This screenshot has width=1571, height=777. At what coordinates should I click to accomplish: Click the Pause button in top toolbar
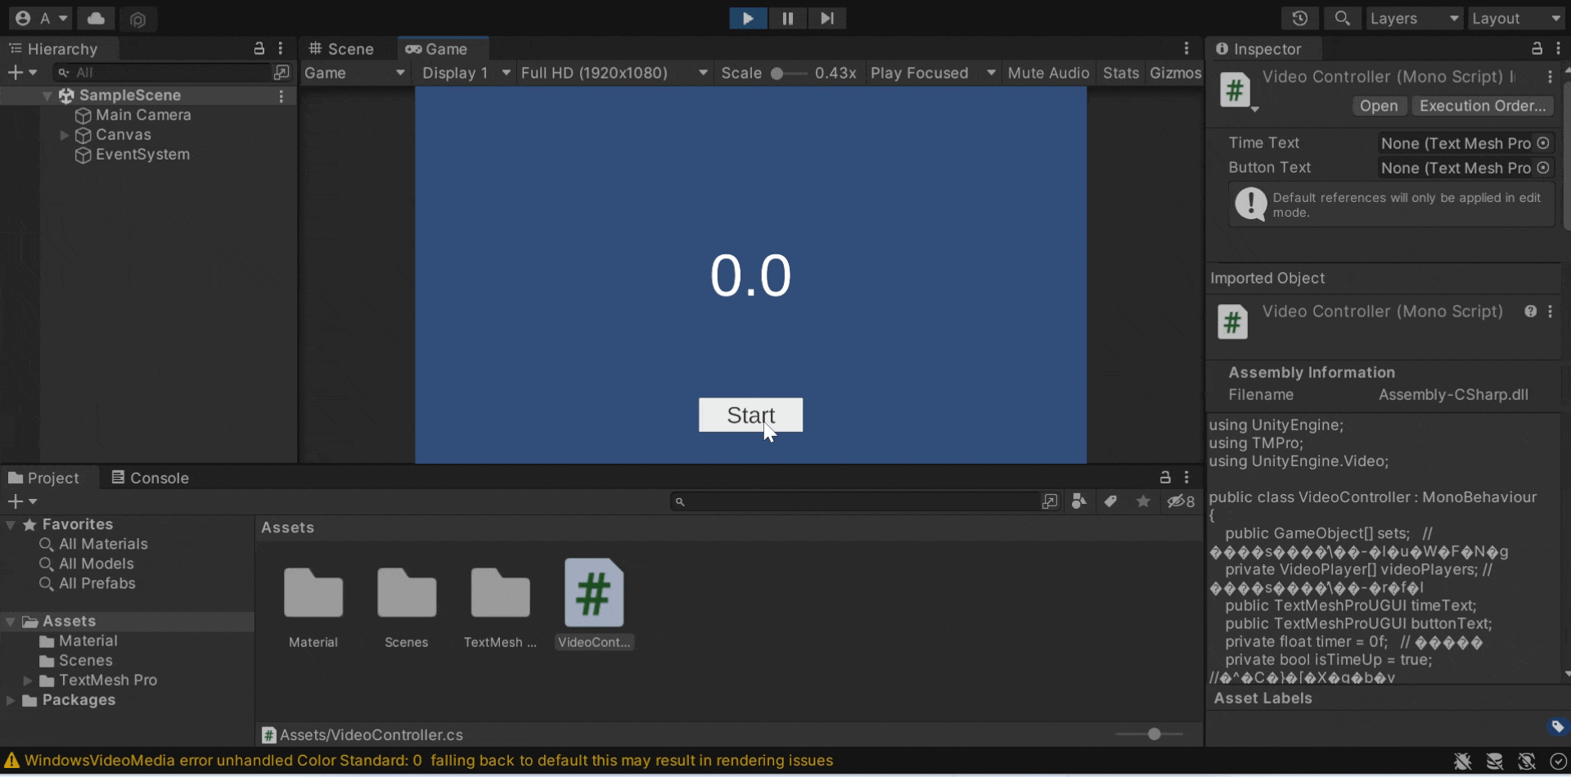click(787, 18)
